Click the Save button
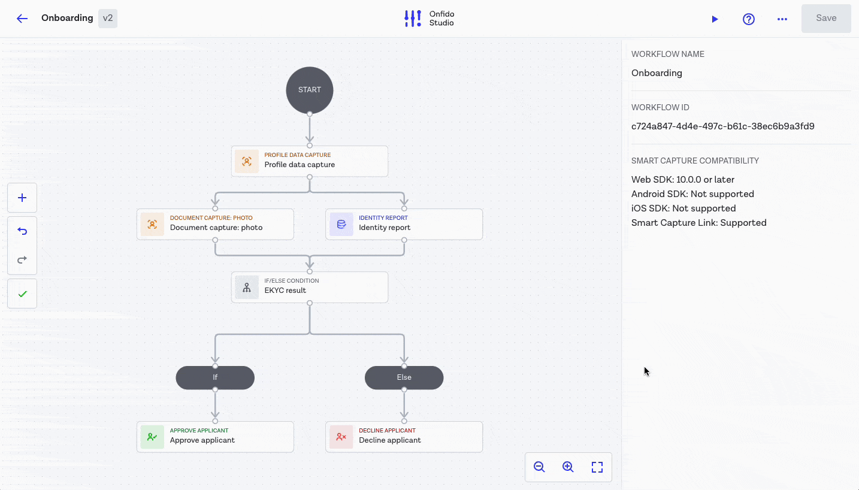859x490 pixels. pyautogui.click(x=825, y=19)
